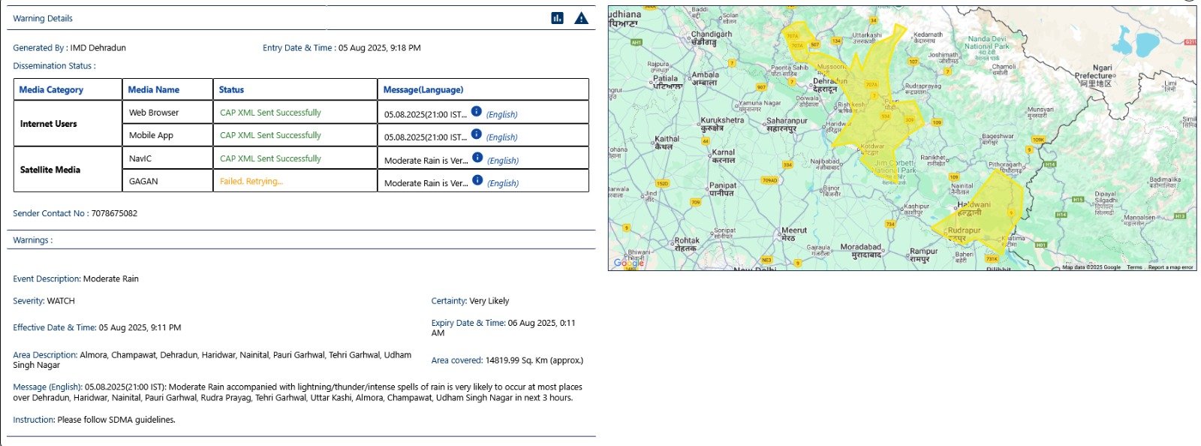
Task: Click the Warning Details panel title
Action: 43,18
